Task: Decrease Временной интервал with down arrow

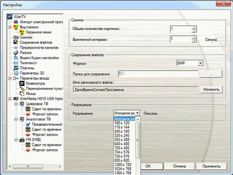Action: [x=194, y=40]
